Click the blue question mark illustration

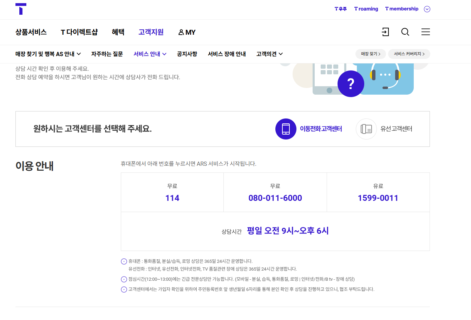point(351,84)
